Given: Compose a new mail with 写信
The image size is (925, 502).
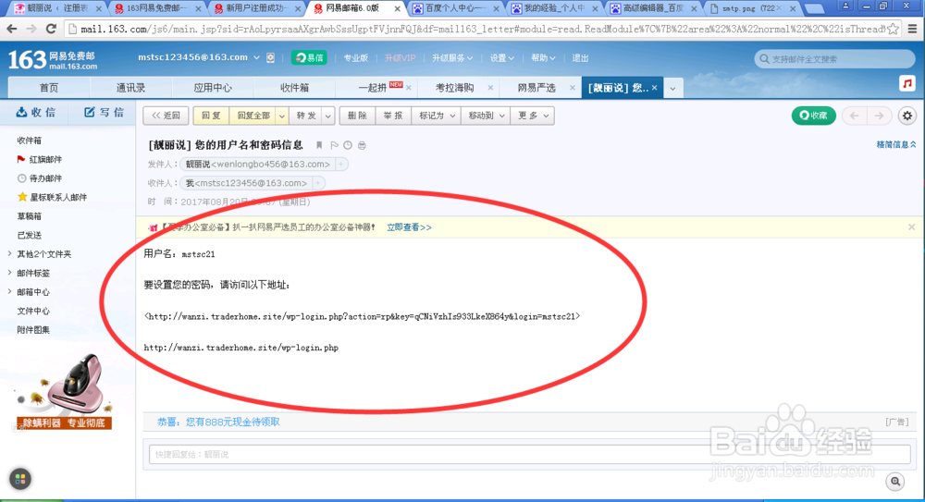Looking at the screenshot, I should [x=104, y=112].
